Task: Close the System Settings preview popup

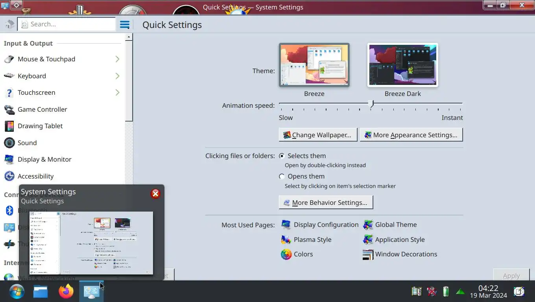Action: [155, 193]
